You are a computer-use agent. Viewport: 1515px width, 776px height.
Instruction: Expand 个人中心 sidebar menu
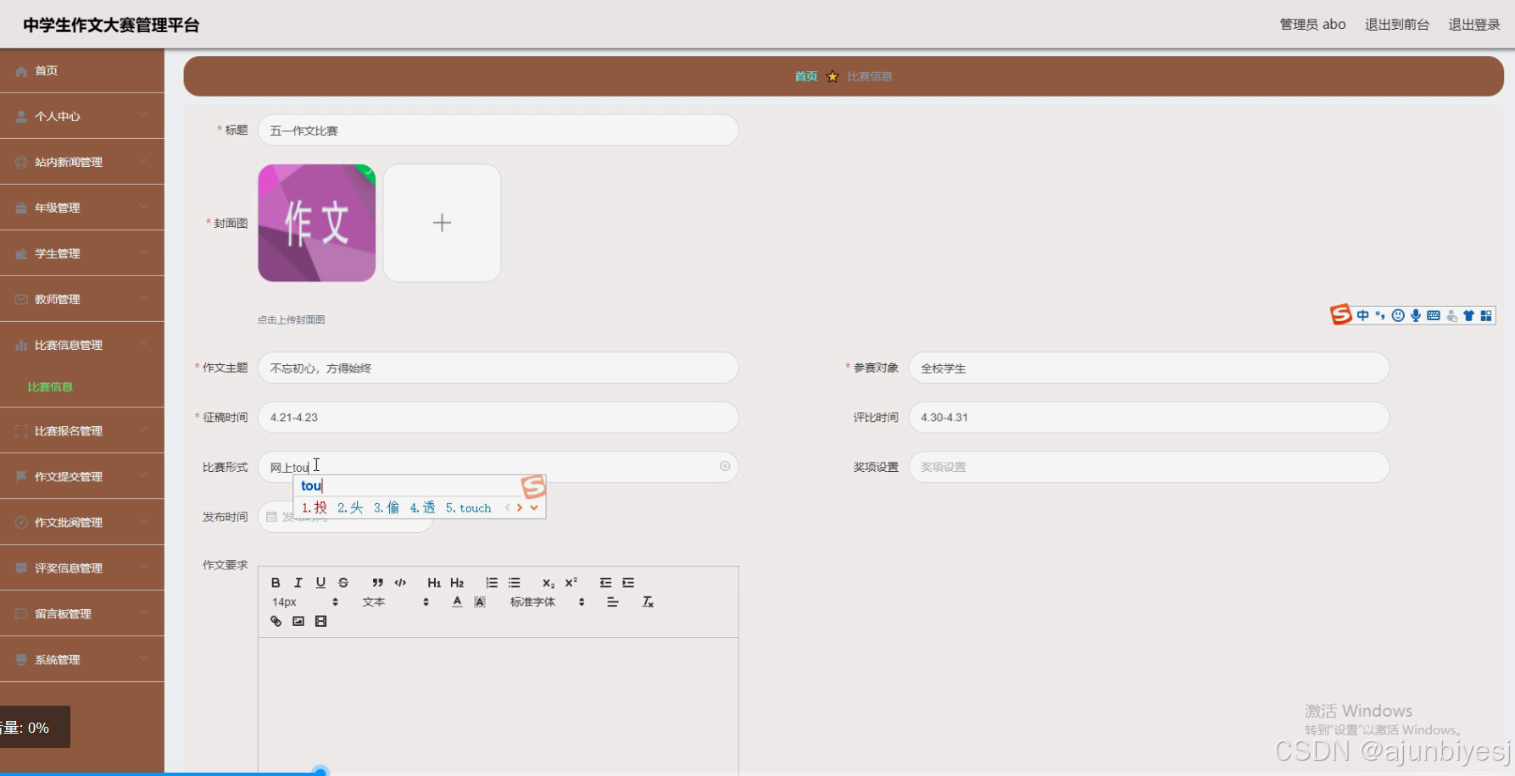pos(82,116)
